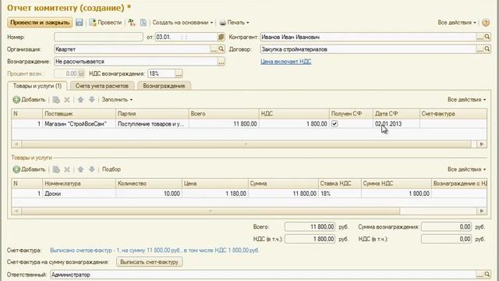Click calculator icon of Процент возн. field
This screenshot has width=499, height=281.
[x=81, y=73]
